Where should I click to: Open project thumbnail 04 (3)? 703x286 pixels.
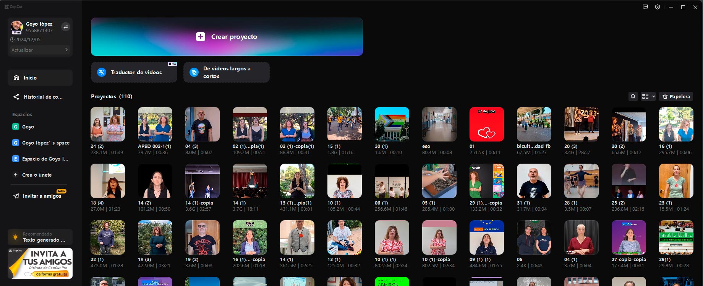coord(202,124)
